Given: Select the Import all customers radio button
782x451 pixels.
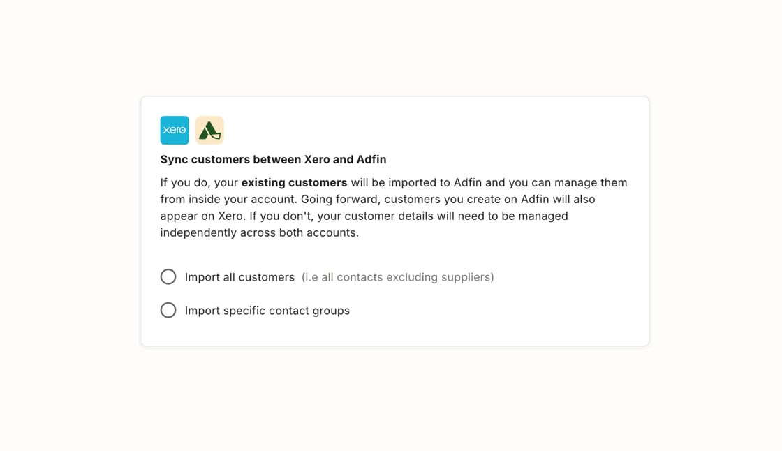Looking at the screenshot, I should pyautogui.click(x=168, y=277).
